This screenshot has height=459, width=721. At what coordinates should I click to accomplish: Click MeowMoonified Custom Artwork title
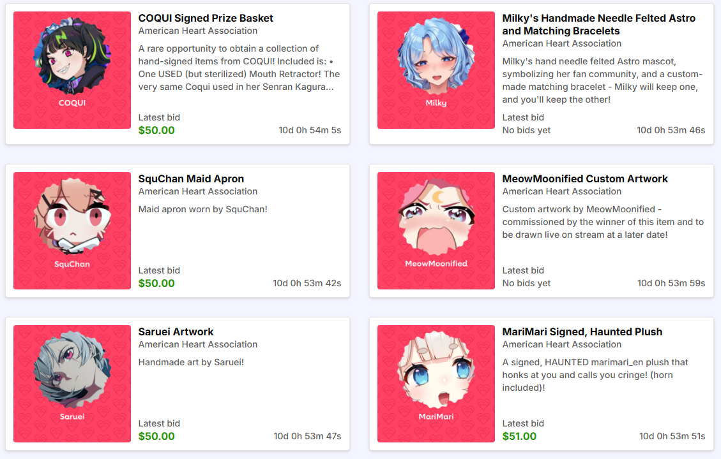[585, 178]
